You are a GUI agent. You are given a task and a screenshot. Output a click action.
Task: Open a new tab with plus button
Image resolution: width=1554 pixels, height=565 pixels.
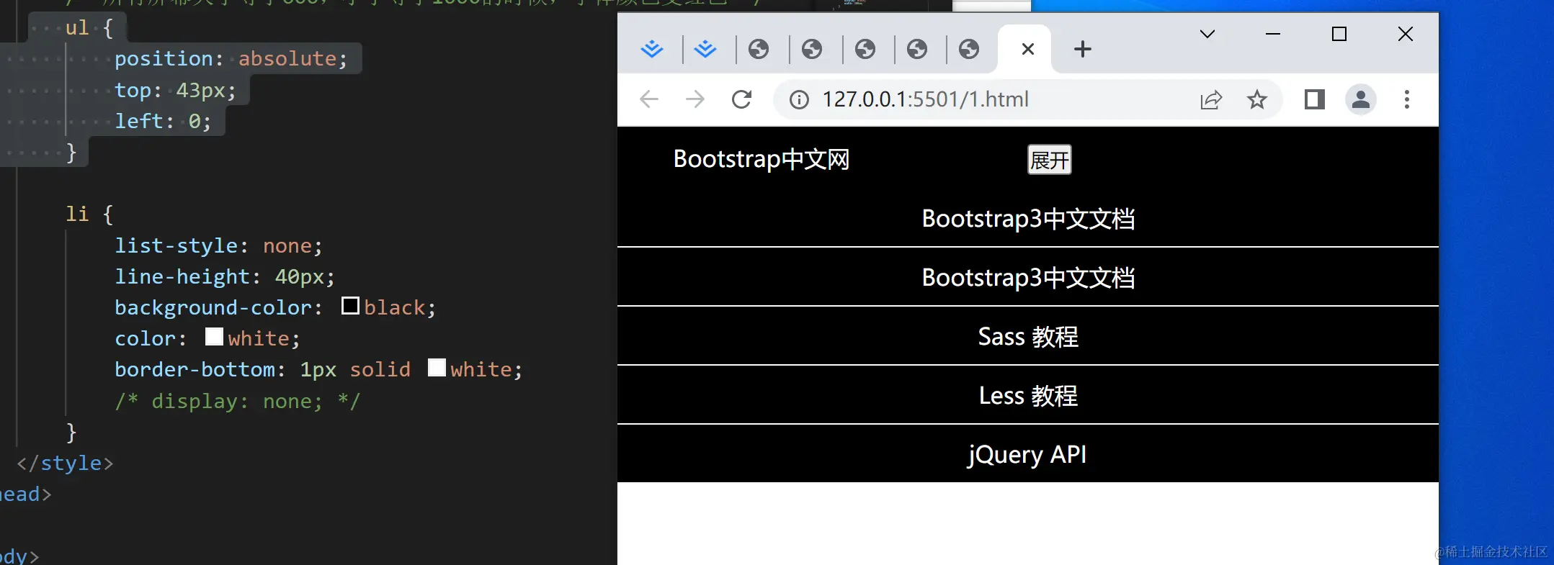1082,49
